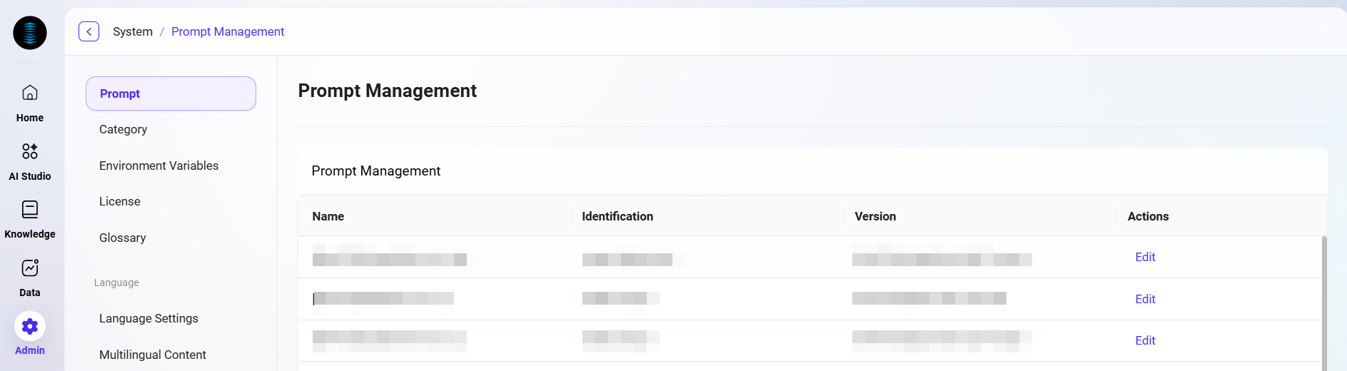Click the back chevron button

click(x=89, y=31)
